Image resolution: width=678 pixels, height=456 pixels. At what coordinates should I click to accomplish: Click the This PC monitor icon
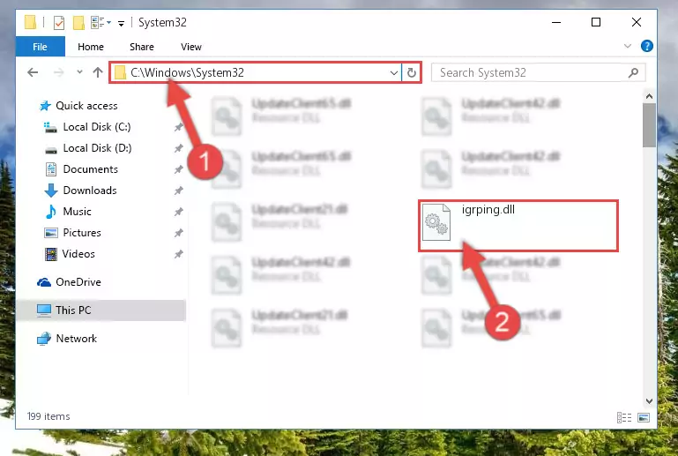44,310
